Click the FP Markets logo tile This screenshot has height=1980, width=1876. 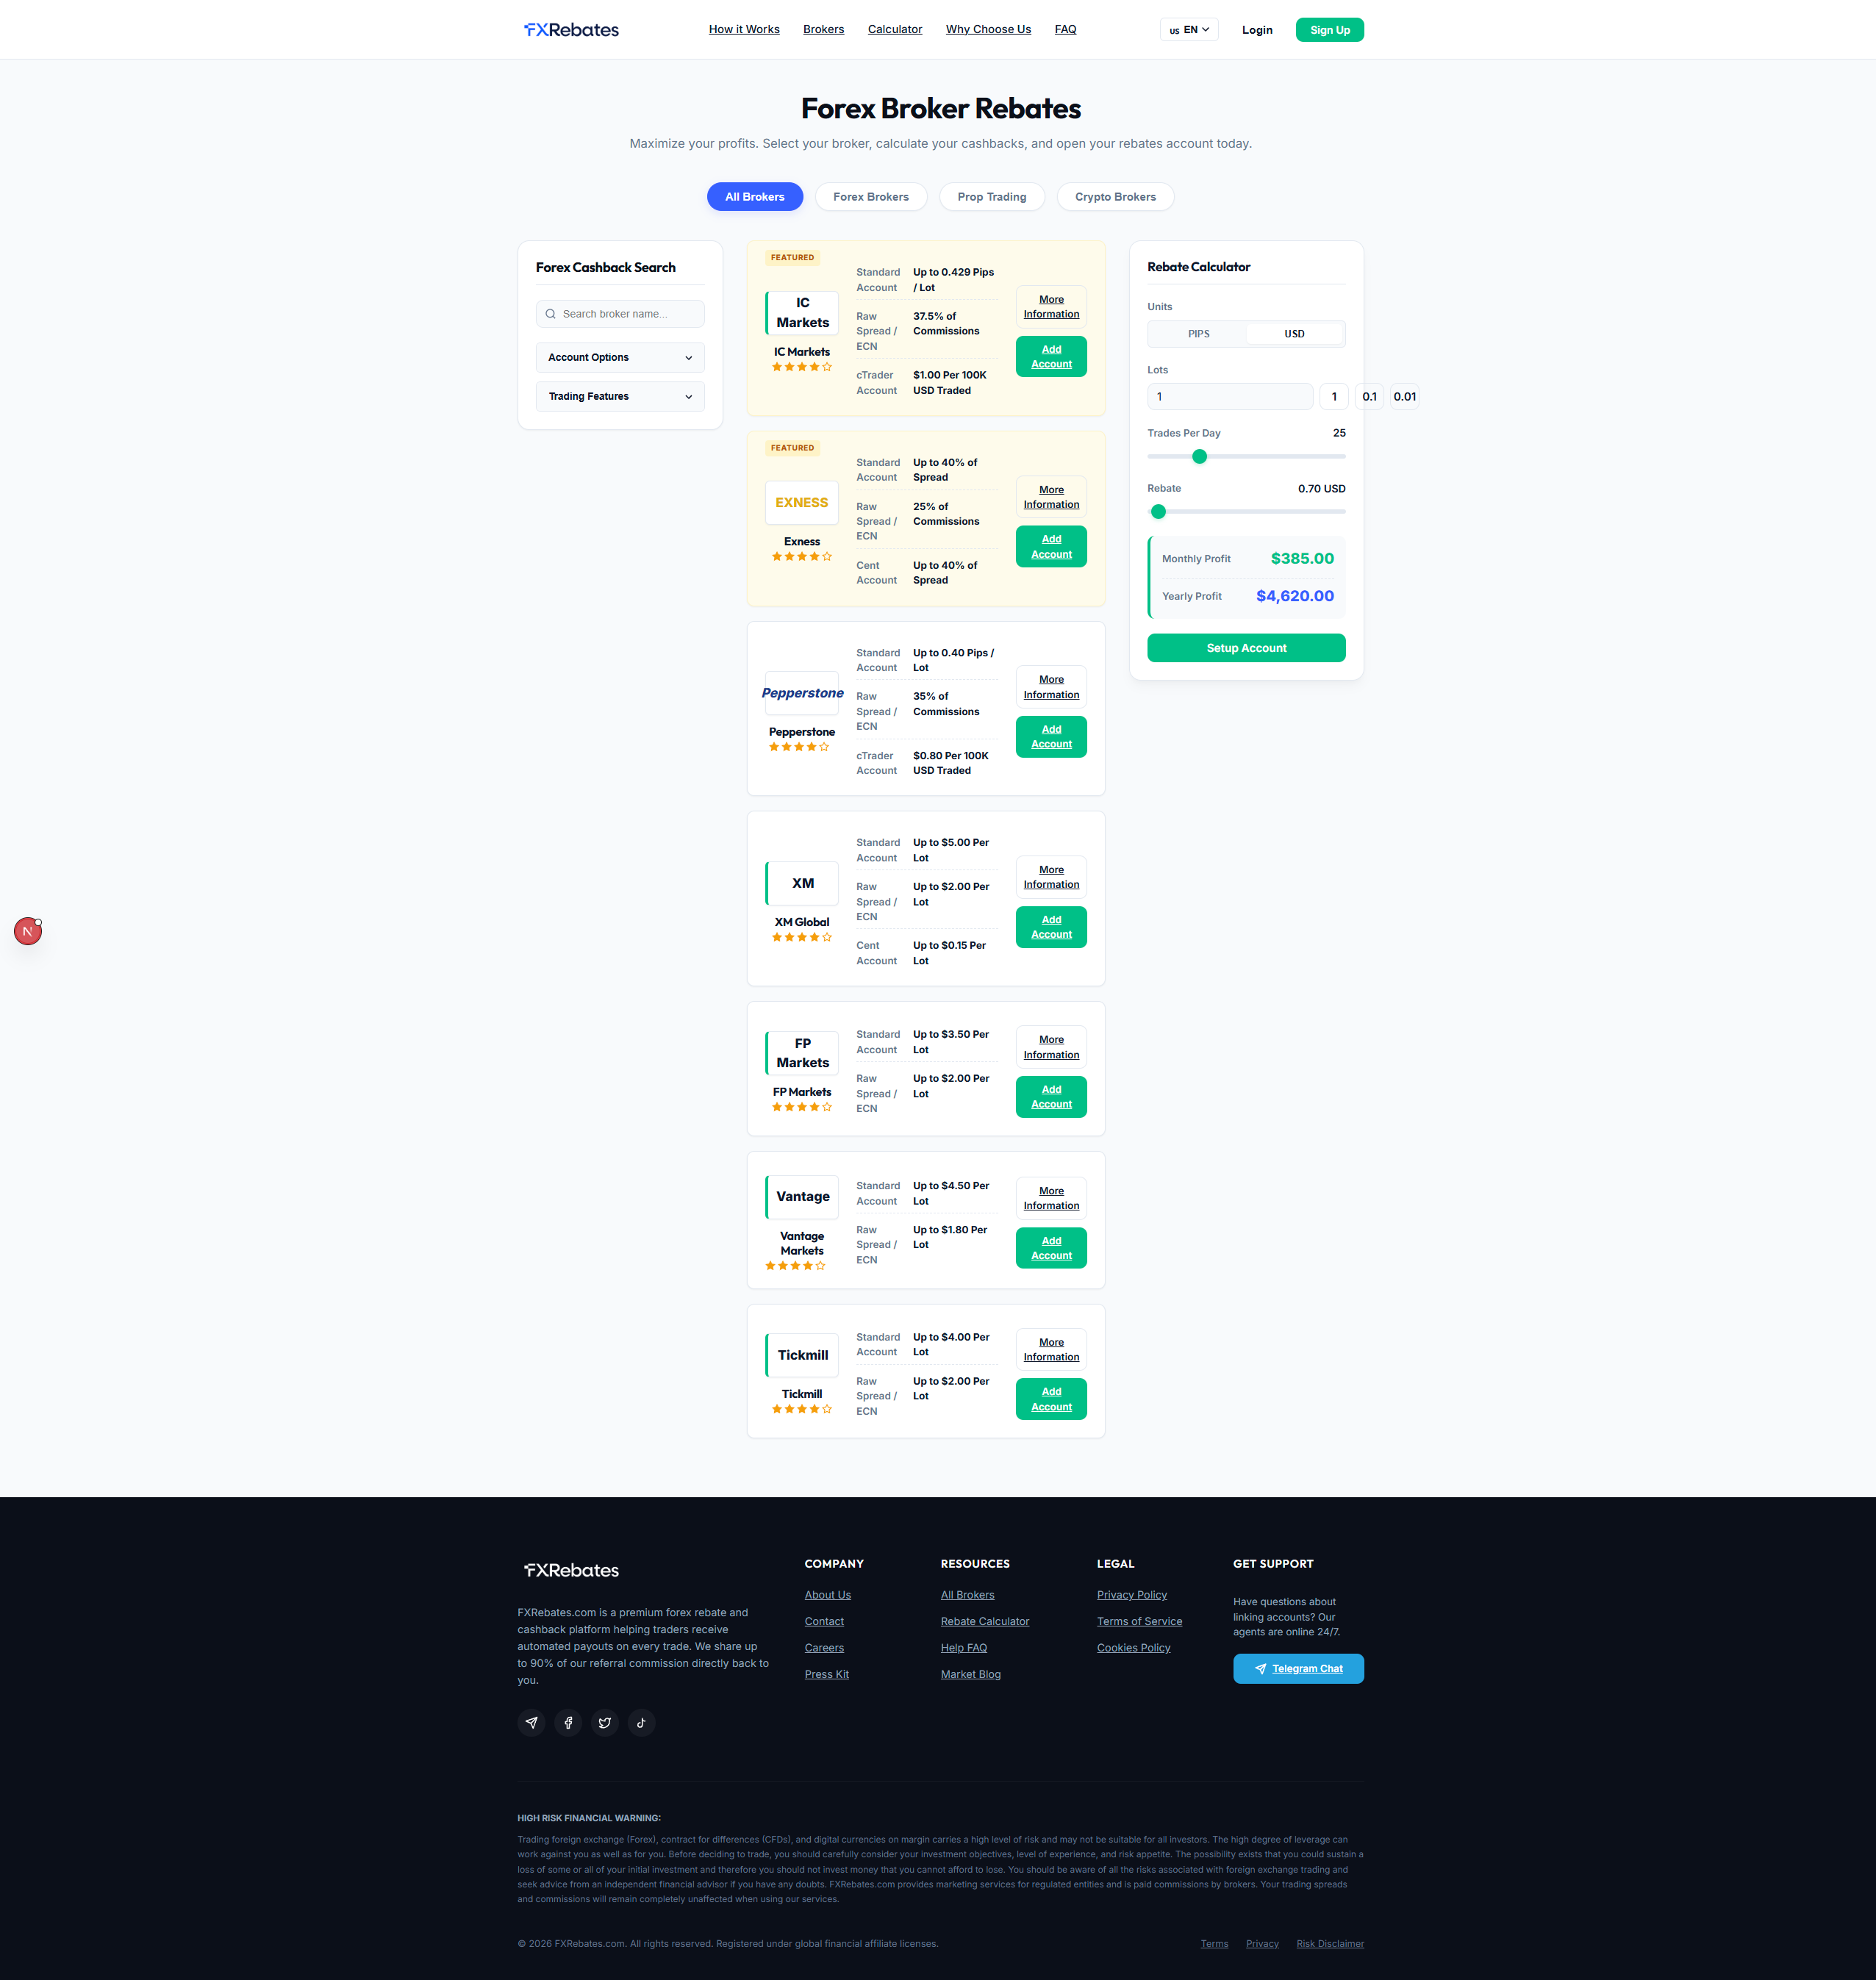(x=802, y=1053)
